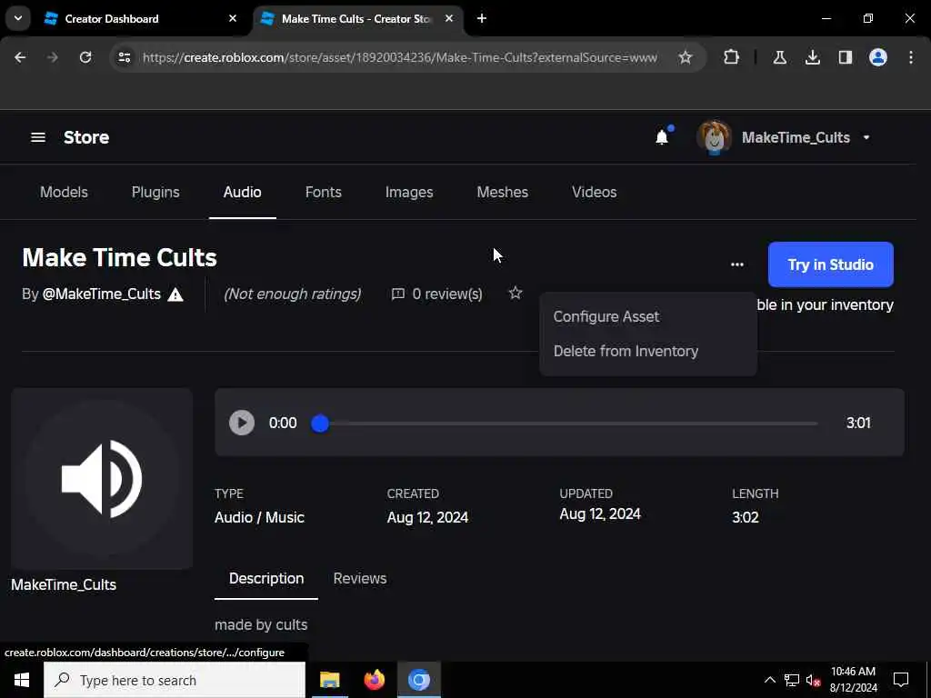Open the tab search dropdown arrow

[x=18, y=18]
